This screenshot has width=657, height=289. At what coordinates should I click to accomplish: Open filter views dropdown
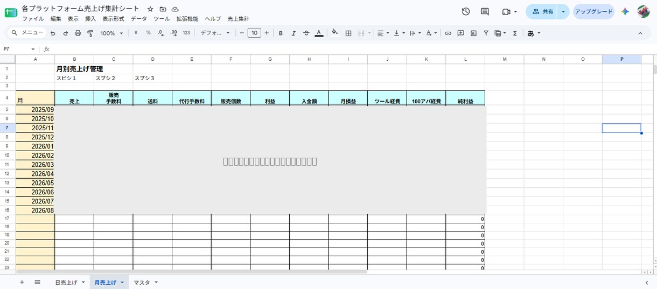501,33
